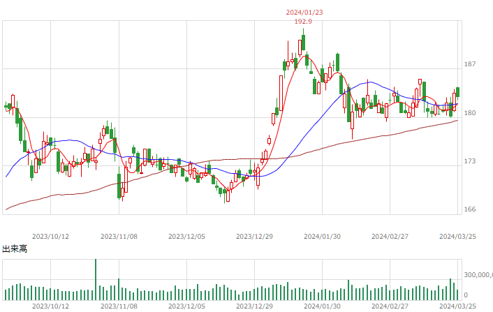Viewport: 493px width, 312px height.
Task: Select the 2024/01/30 date on price chart axis
Action: (322, 237)
